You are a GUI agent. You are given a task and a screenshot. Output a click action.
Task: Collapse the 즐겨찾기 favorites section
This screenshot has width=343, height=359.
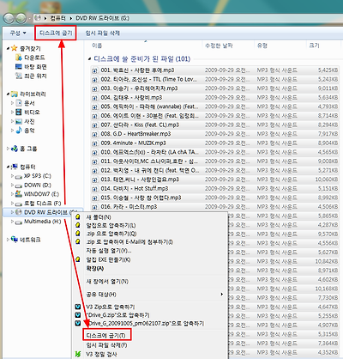pyautogui.click(x=9, y=48)
